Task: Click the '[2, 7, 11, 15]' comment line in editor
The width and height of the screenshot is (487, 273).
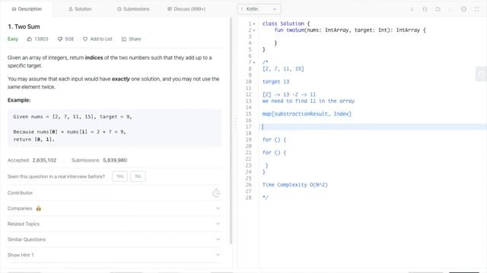Action: (x=283, y=69)
